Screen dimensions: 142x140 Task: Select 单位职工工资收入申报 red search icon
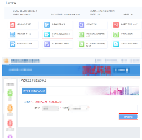pyautogui.click(x=116, y=25)
